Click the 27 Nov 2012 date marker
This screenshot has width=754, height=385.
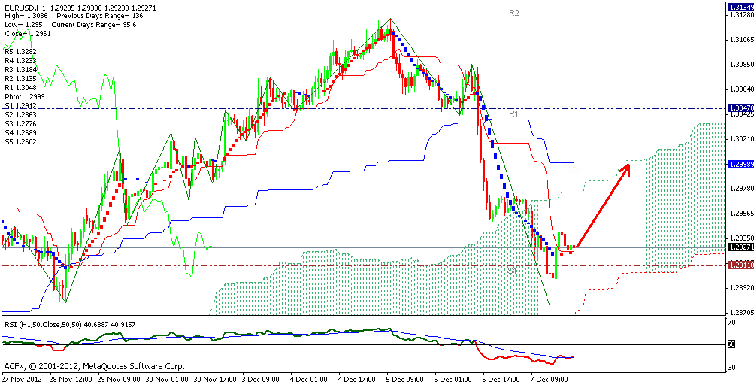click(20, 379)
